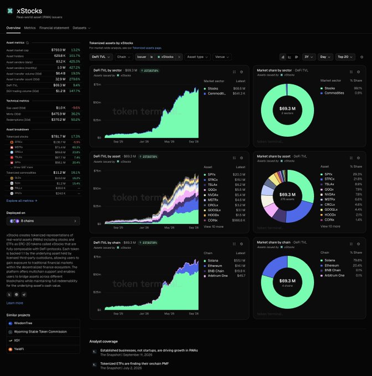The width and height of the screenshot is (372, 376).
Task: Toggle Commodities series in DeFi TVL by sector legend
Action: [215, 93]
